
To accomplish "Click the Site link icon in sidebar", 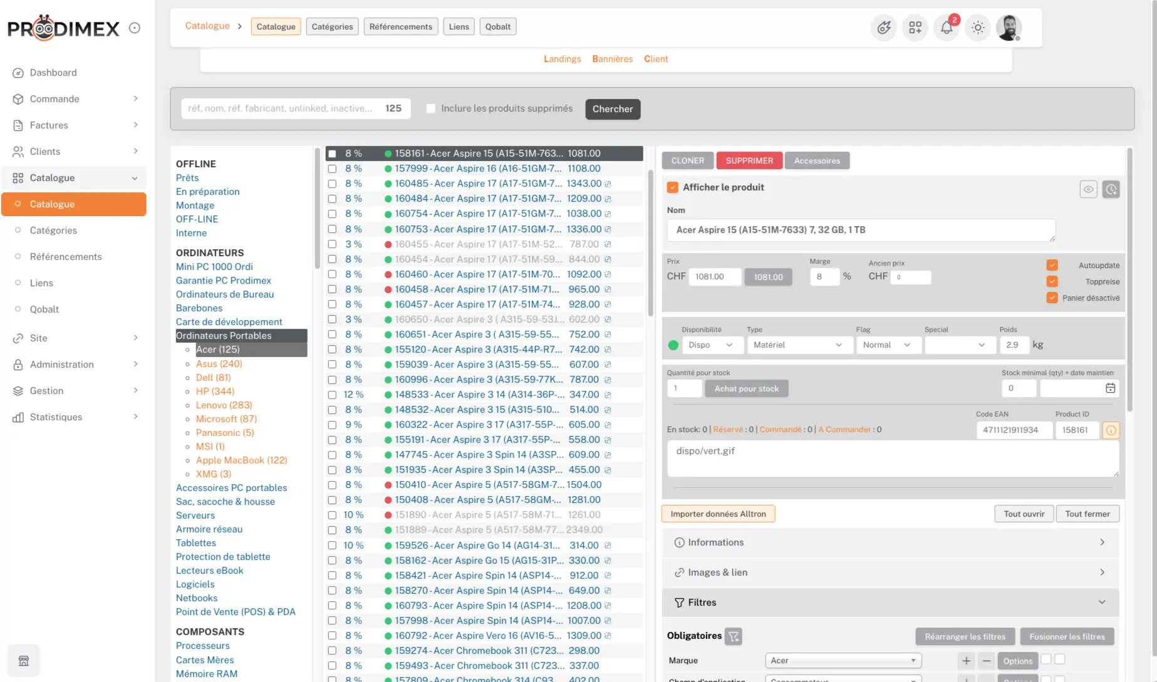I will [x=18, y=338].
